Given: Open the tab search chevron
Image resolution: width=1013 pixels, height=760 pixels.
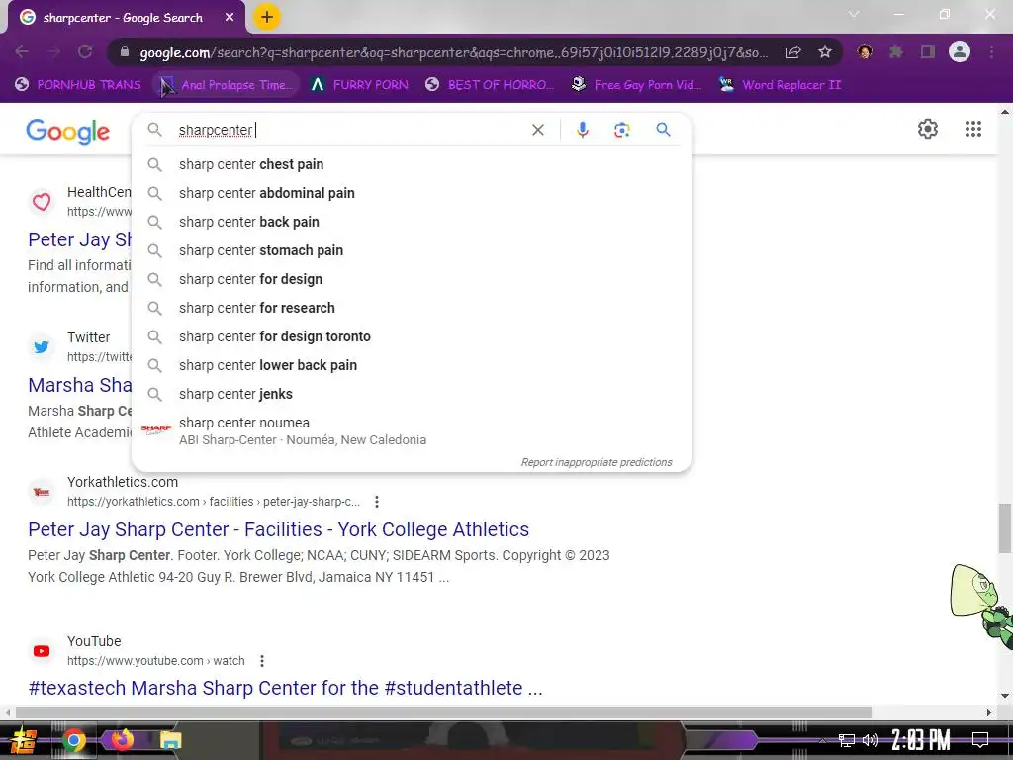Looking at the screenshot, I should point(854,14).
